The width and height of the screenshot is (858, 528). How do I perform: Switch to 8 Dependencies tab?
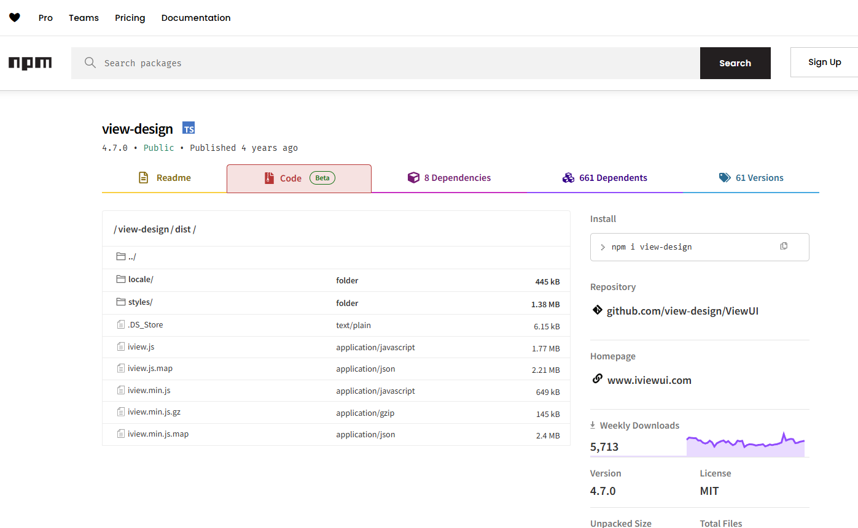[x=450, y=178]
